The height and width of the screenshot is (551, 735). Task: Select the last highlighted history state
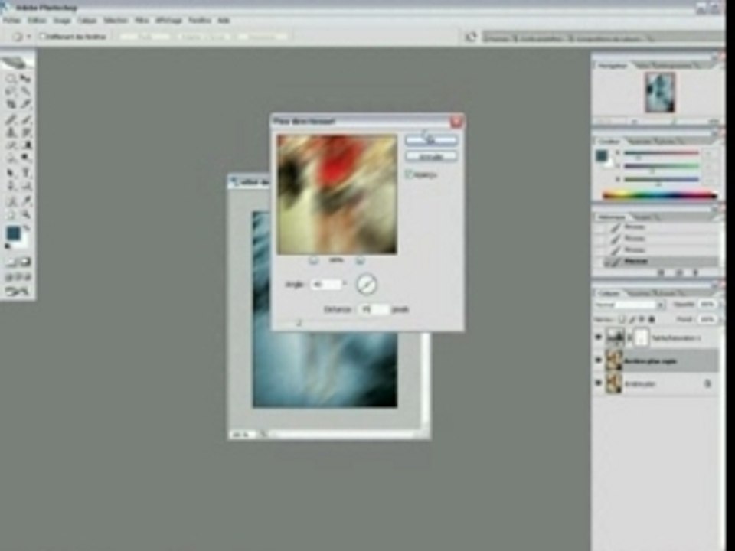[661, 262]
